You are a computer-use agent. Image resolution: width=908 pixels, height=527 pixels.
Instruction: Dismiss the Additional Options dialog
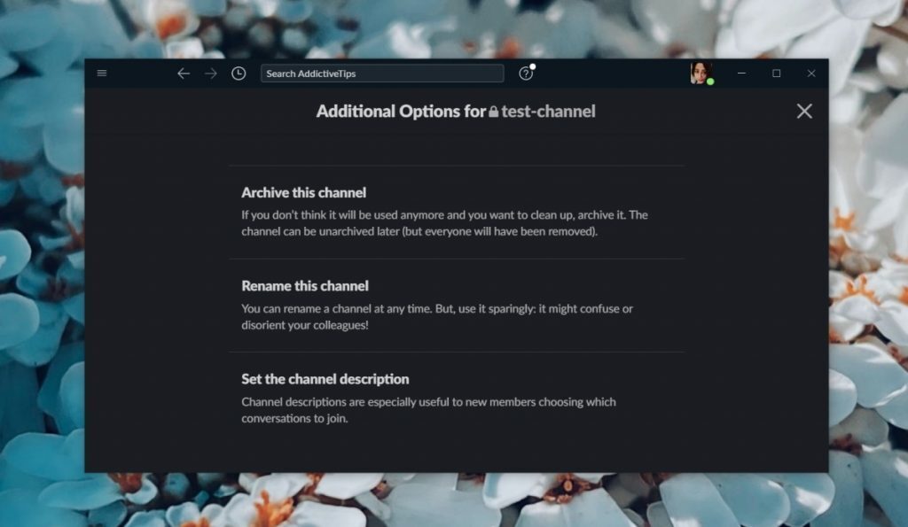click(804, 111)
